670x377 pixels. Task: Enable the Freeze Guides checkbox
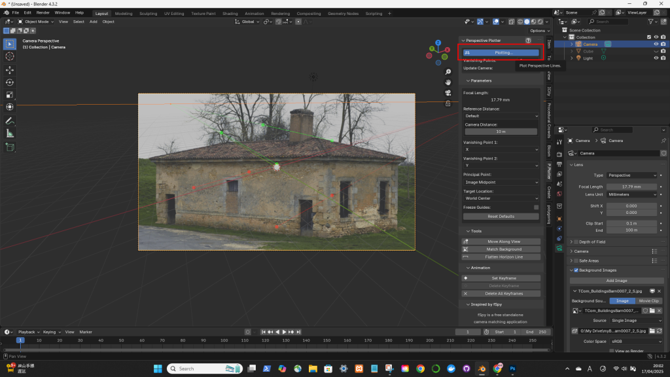coord(536,207)
